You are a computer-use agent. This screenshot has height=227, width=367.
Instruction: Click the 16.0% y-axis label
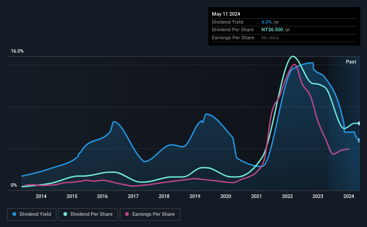[17, 51]
